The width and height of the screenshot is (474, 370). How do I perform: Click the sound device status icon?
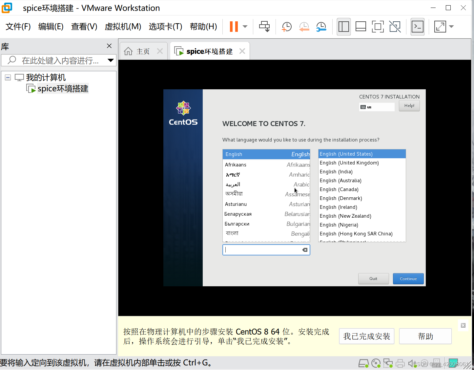point(412,363)
